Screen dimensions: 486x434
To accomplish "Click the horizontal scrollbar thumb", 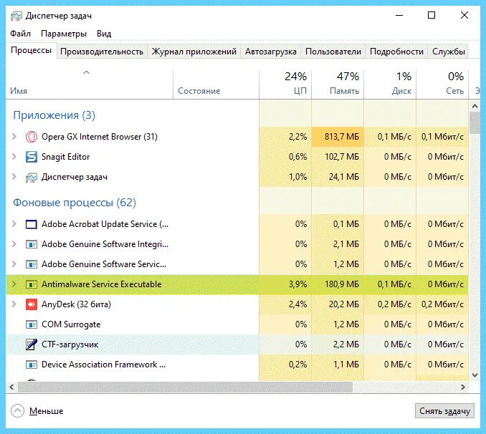I will pos(185,387).
